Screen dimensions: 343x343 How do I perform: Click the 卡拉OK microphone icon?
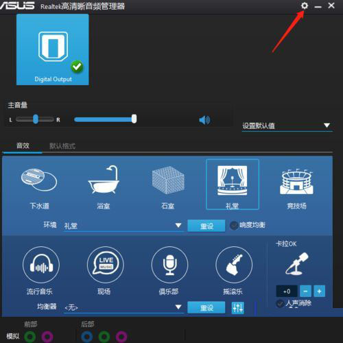pyautogui.click(x=297, y=264)
